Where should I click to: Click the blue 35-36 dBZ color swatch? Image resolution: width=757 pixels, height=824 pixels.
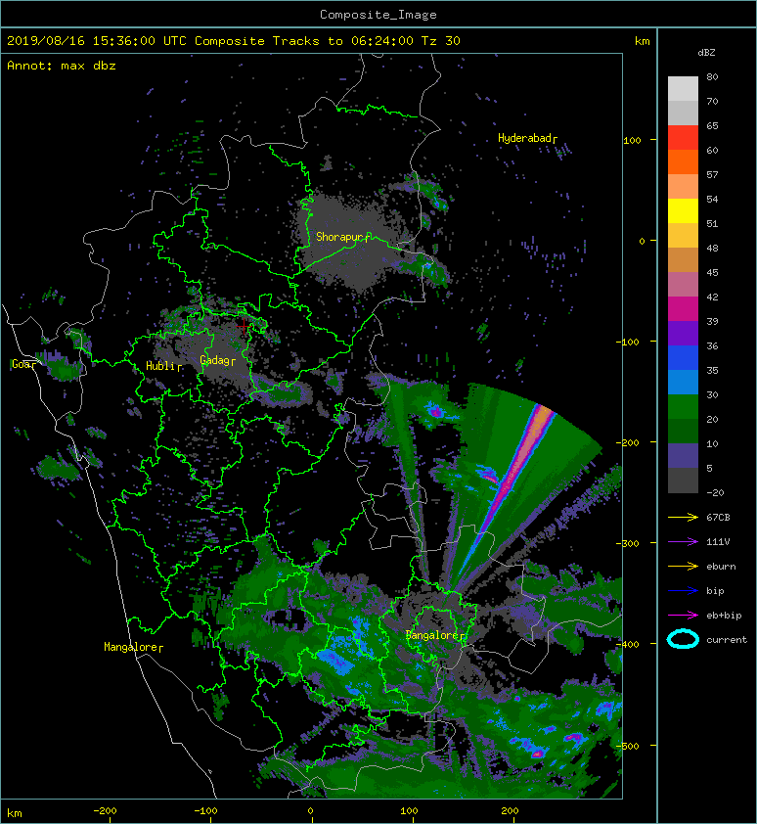click(x=683, y=358)
